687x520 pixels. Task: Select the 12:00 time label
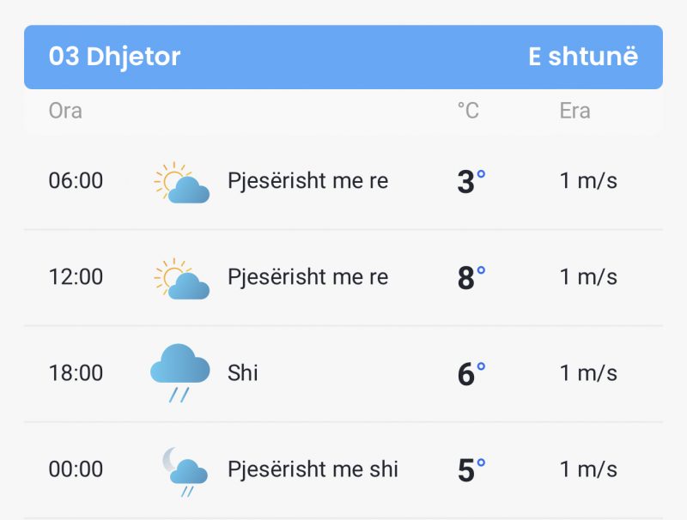pos(76,276)
